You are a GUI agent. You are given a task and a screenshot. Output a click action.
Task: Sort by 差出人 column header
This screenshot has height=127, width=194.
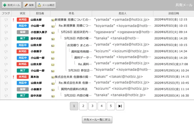[x=122, y=13]
